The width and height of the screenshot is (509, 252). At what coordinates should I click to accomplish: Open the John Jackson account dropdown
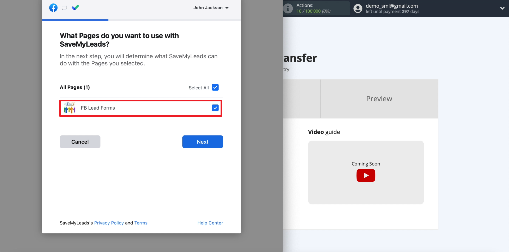(x=211, y=8)
